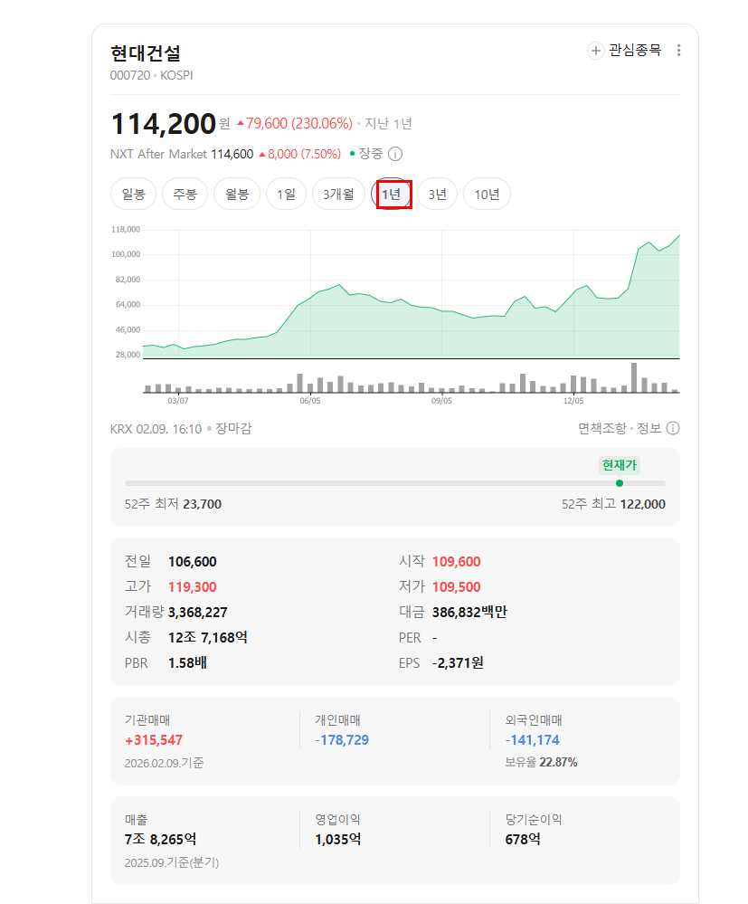Change chart range to 3년
The width and height of the screenshot is (748, 904).
pos(438,195)
